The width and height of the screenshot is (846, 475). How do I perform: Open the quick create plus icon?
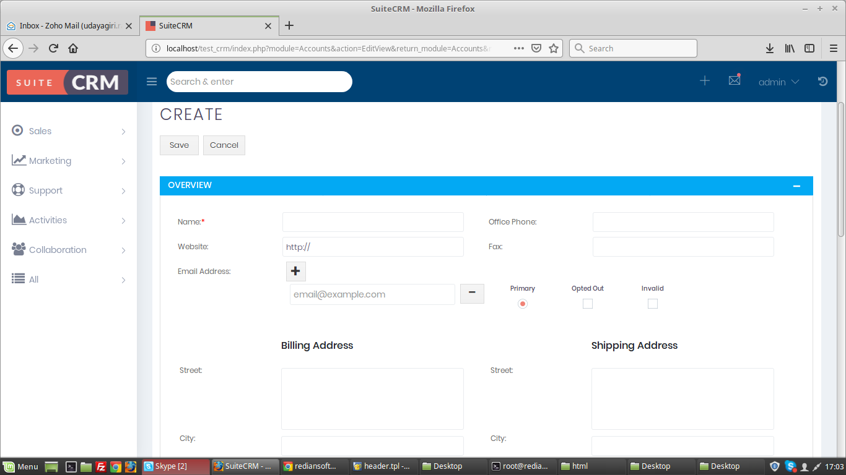704,81
